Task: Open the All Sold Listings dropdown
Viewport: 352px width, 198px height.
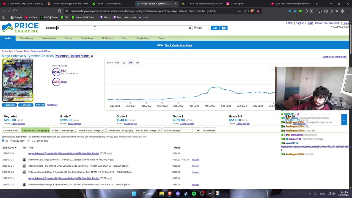Action: click(x=190, y=131)
